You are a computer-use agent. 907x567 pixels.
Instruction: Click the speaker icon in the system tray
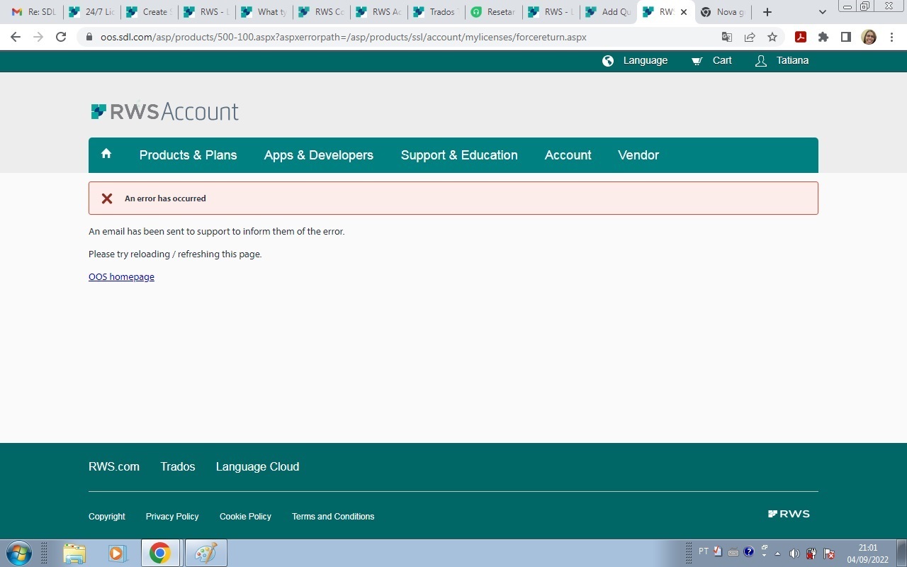pyautogui.click(x=794, y=552)
